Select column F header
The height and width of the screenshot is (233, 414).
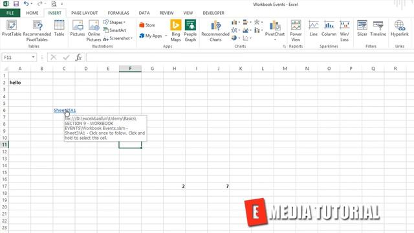130,69
